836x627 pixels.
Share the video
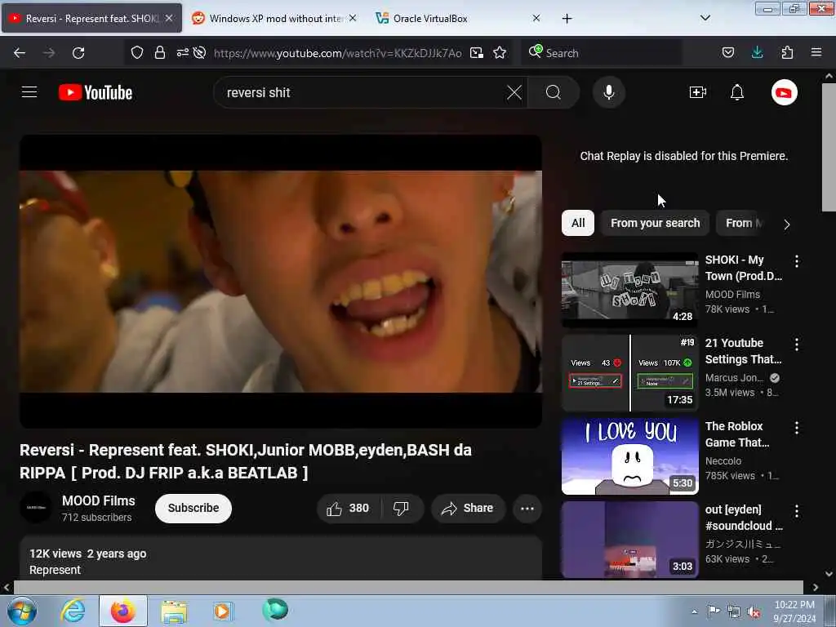[468, 508]
